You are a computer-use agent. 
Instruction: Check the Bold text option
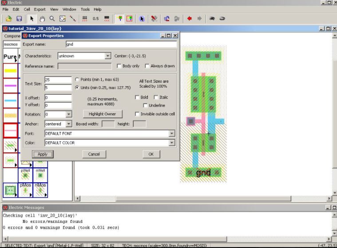[x=137, y=97]
